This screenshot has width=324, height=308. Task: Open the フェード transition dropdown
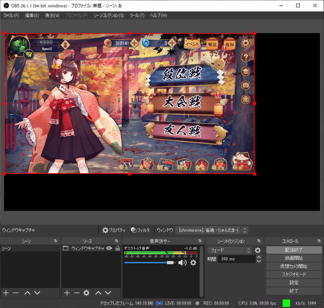click(229, 250)
